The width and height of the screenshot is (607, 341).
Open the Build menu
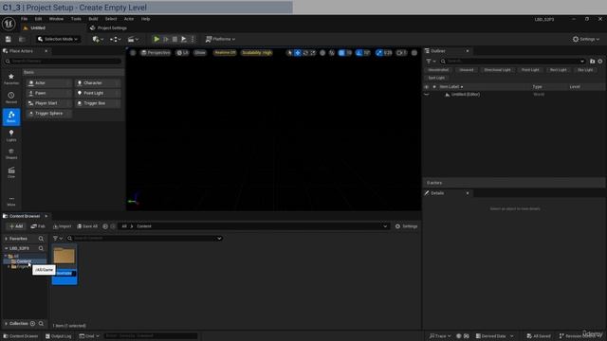[x=93, y=19]
